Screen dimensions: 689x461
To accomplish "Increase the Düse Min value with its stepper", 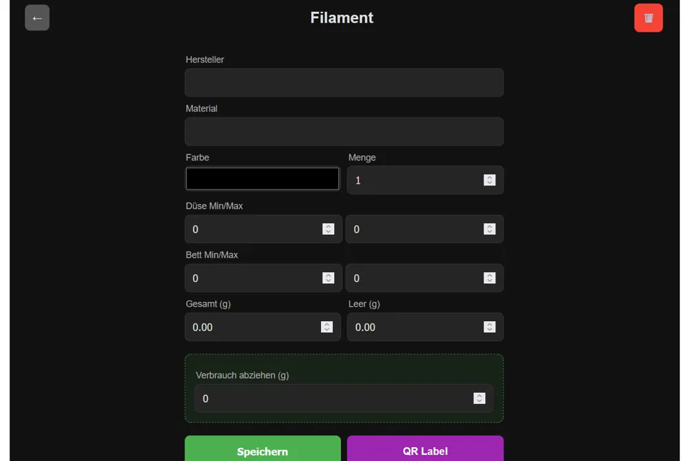I will click(x=329, y=226).
